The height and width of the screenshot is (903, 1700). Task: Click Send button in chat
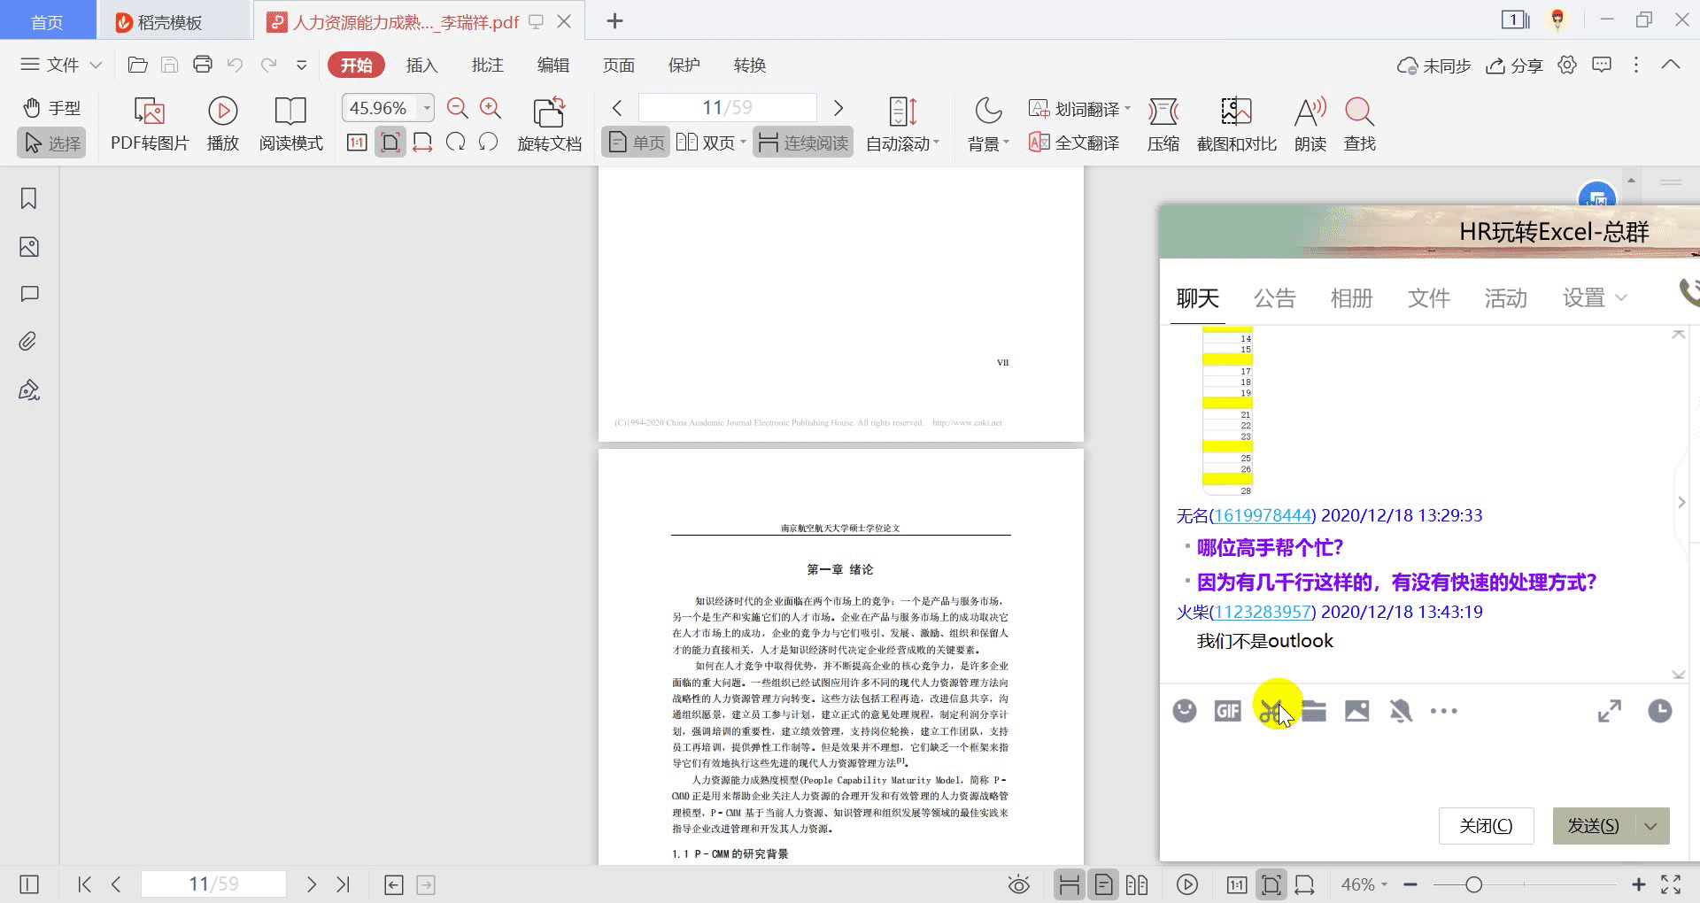(x=1593, y=826)
